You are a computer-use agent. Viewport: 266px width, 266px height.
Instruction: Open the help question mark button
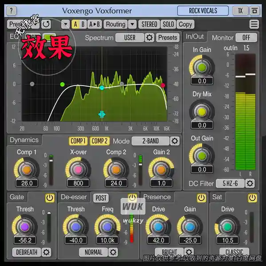(x=11, y=11)
